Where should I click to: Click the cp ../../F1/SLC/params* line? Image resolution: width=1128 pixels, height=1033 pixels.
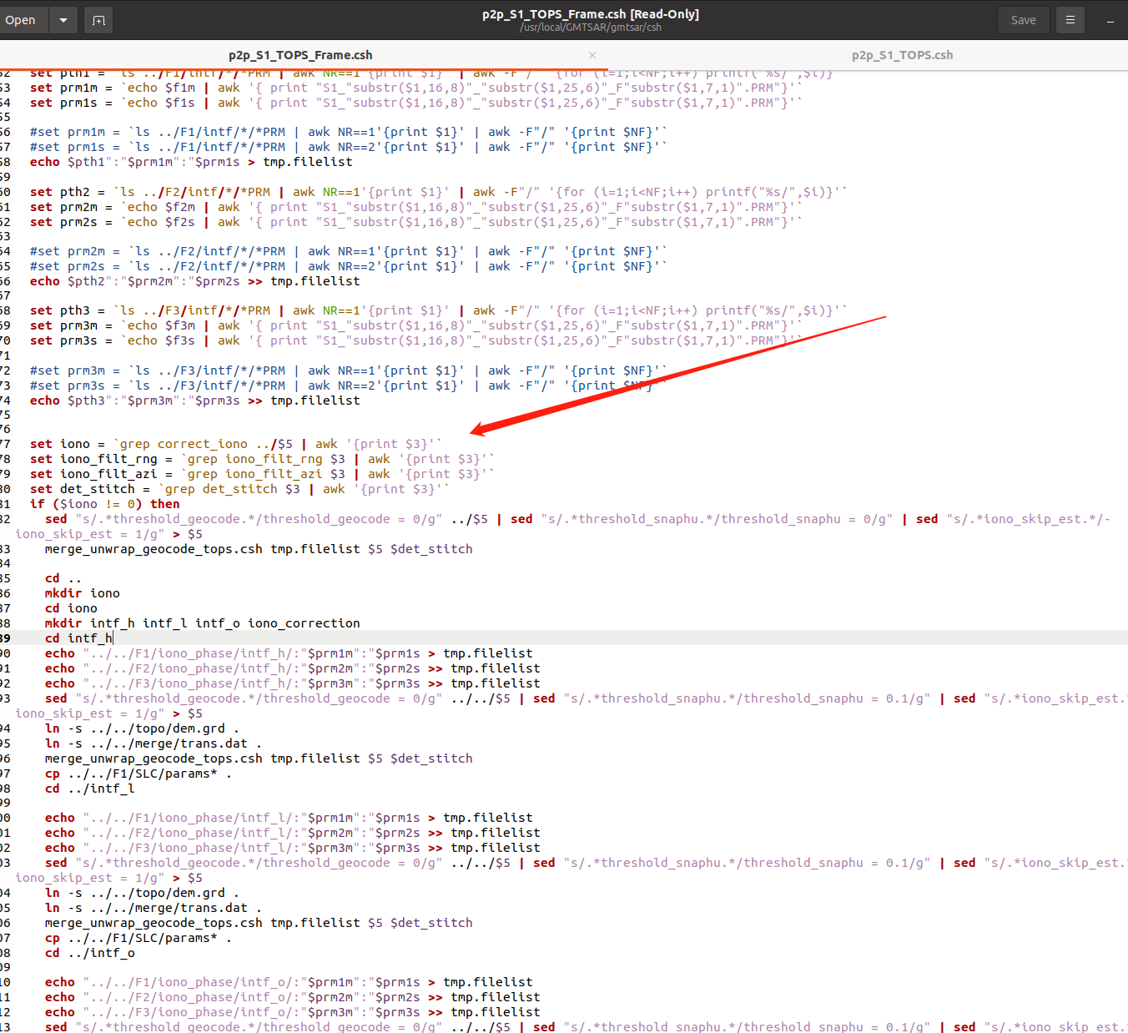pos(133,773)
